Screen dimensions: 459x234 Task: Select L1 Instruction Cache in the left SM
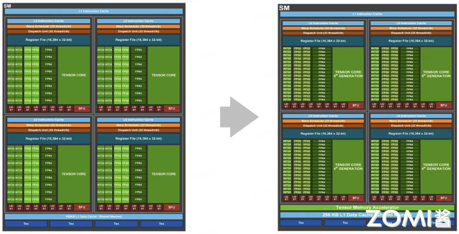tap(93, 11)
